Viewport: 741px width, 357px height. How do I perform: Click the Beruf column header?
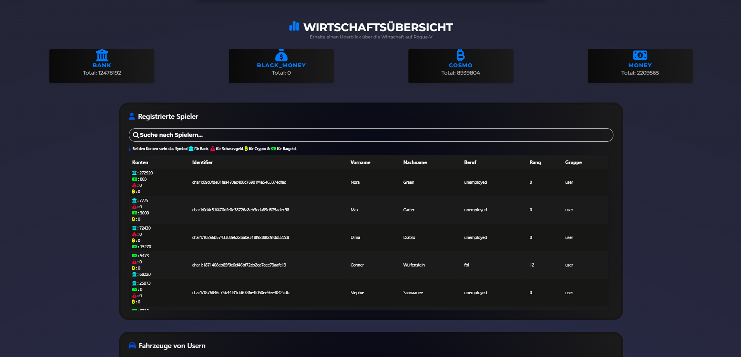470,162
